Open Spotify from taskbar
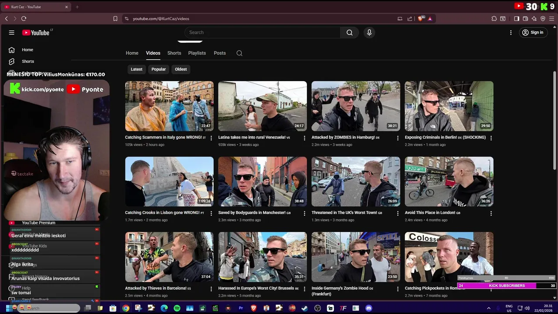Viewport: 558px width, 314px height. click(x=177, y=308)
